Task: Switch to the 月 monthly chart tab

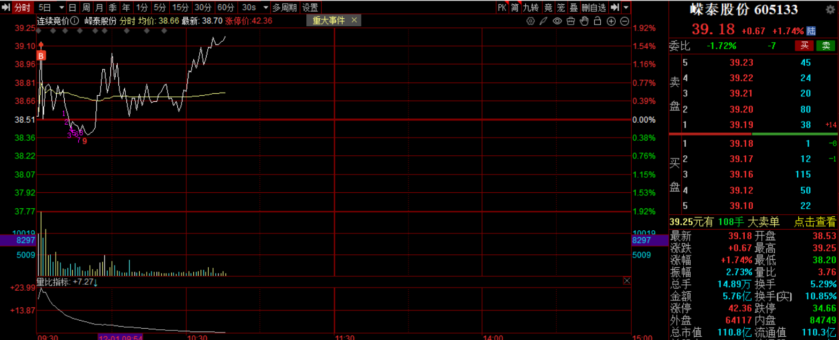Action: click(x=99, y=7)
